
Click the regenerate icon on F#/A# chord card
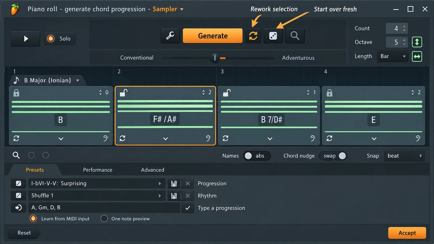pos(123,138)
